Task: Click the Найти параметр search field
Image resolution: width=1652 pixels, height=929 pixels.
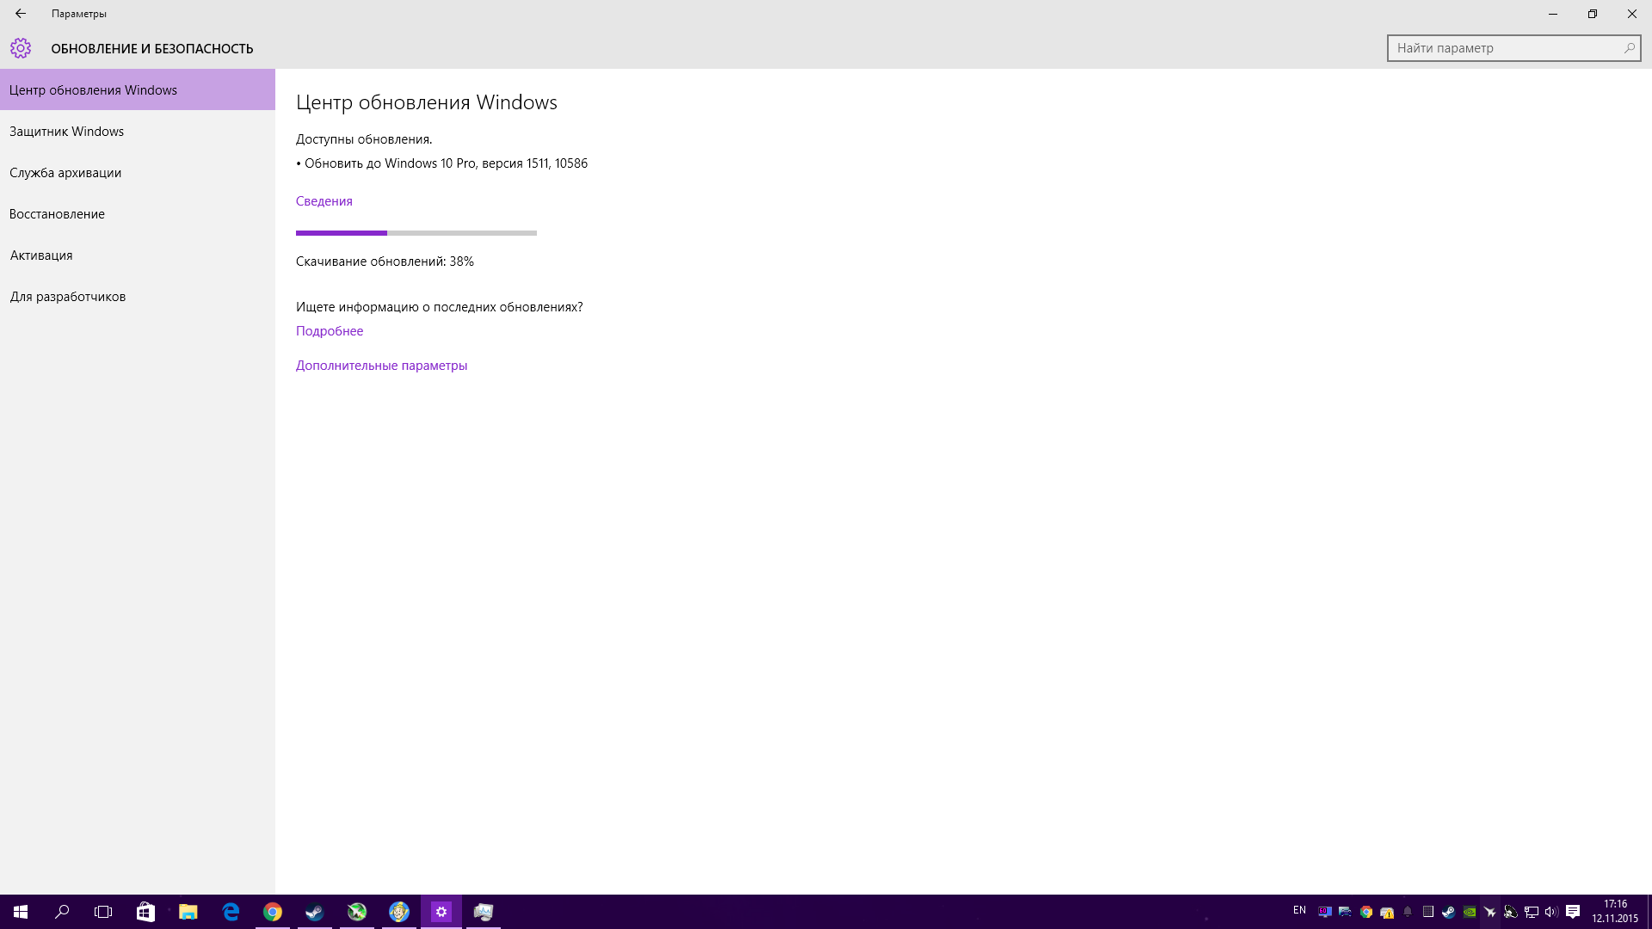Action: click(1501, 48)
